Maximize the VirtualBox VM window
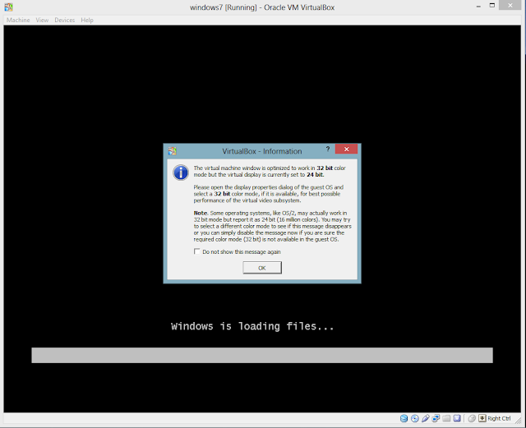 (x=492, y=6)
